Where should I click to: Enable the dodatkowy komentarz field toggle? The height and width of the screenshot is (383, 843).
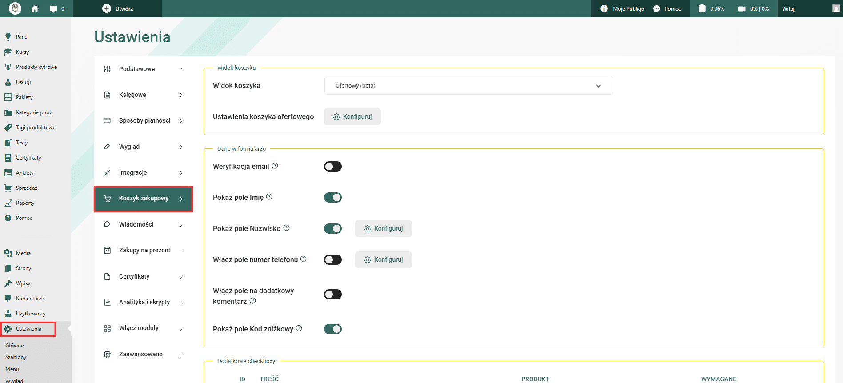333,294
